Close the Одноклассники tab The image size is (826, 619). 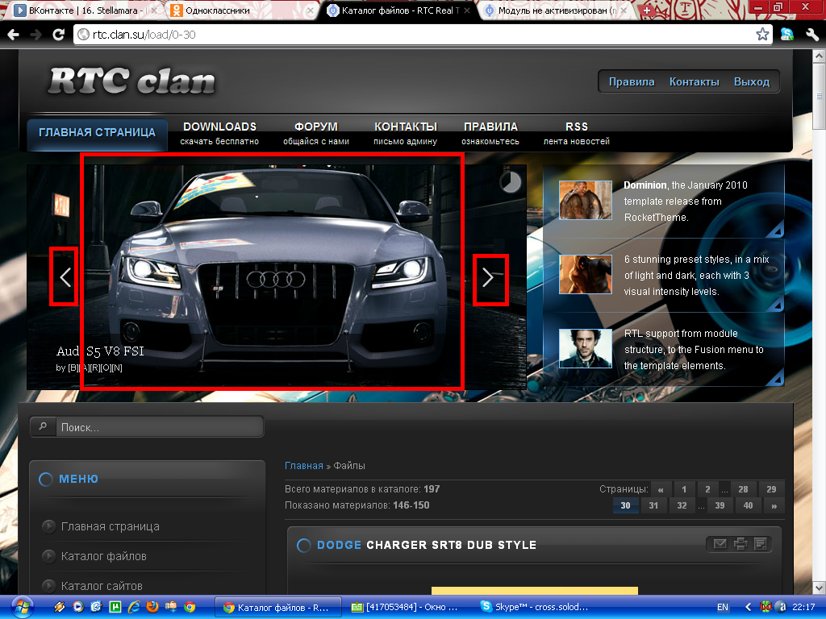pos(311,10)
